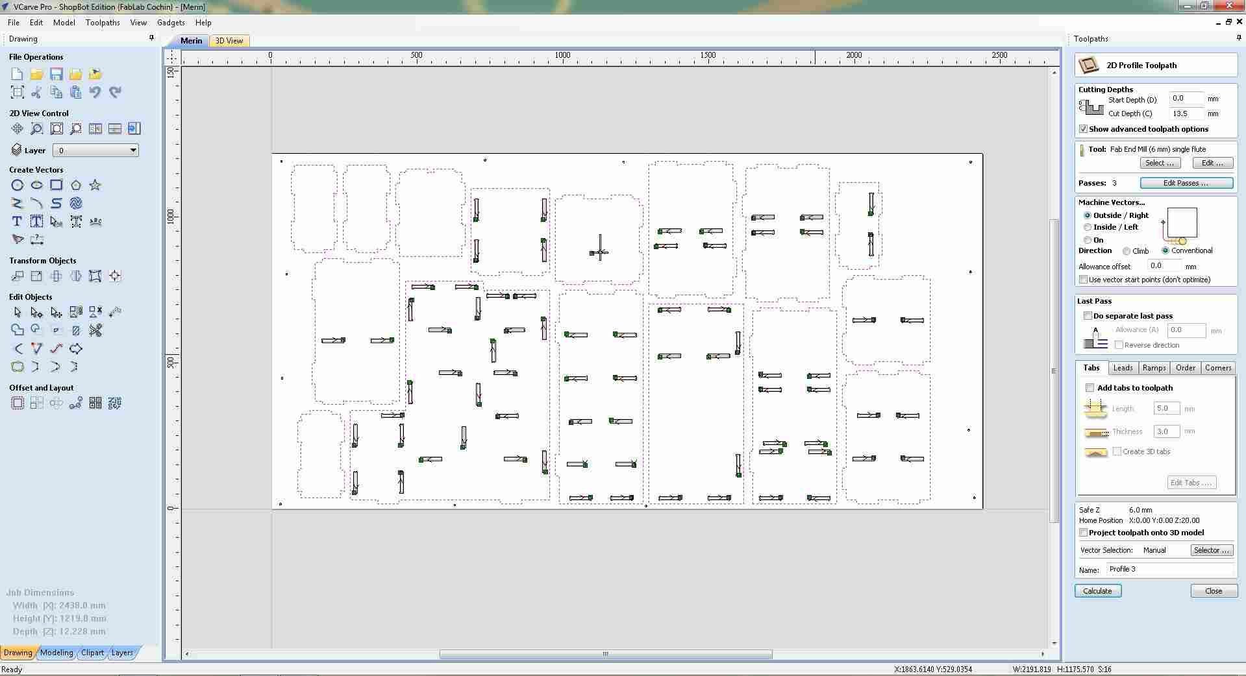
Task: Select the Offset Vectors tool
Action: (x=17, y=403)
